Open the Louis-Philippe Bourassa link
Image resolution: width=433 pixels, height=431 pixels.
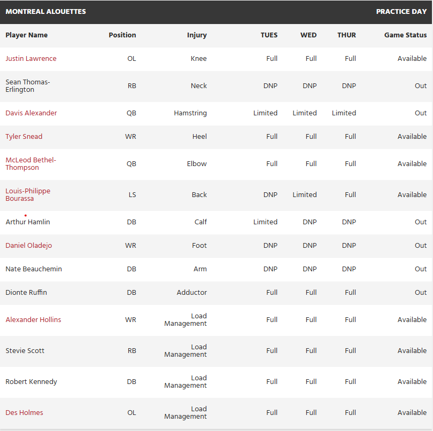(28, 195)
